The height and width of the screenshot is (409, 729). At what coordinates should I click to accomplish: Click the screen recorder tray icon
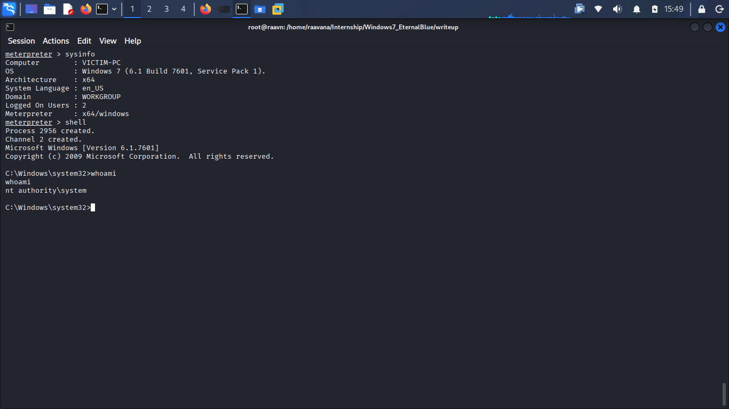click(x=580, y=9)
